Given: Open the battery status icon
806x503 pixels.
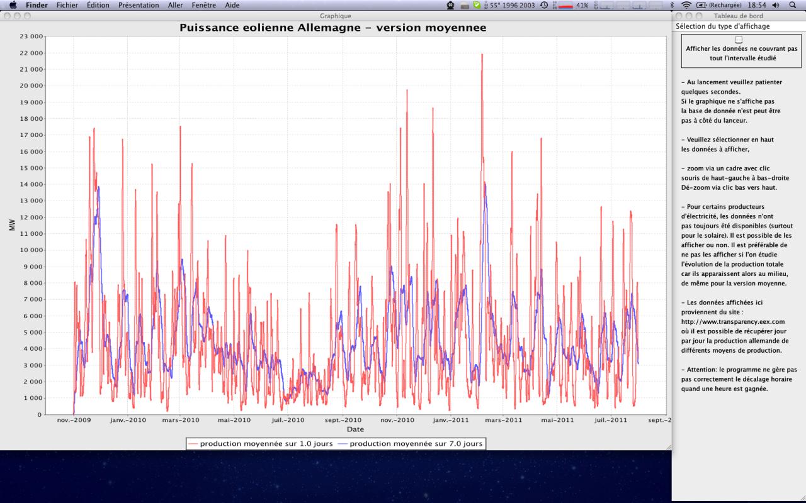Looking at the screenshot, I should click(x=702, y=5).
